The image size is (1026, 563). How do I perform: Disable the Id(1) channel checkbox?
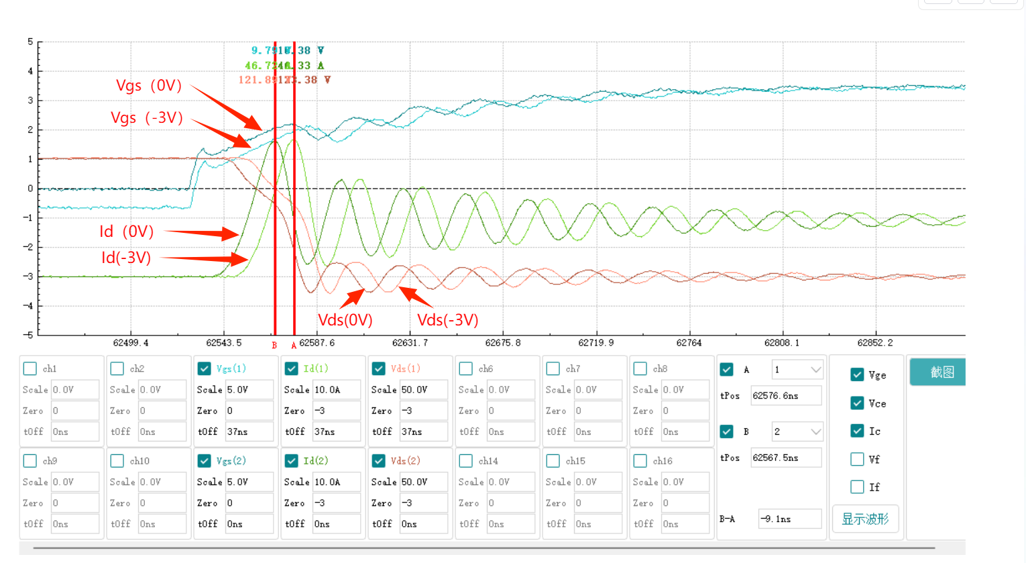pos(292,368)
